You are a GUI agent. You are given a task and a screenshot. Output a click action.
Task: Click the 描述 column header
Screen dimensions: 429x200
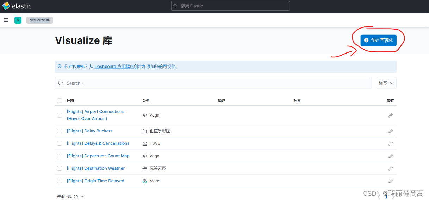pos(222,101)
